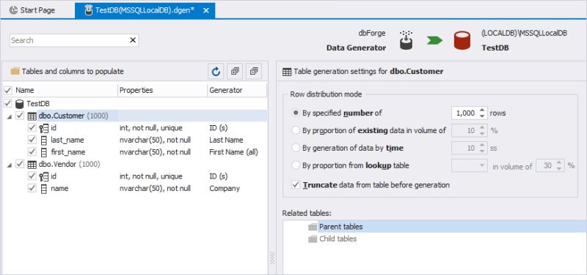Click the red target database icon
587x275 pixels.
[462, 40]
